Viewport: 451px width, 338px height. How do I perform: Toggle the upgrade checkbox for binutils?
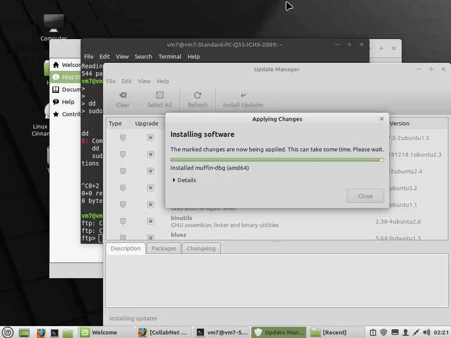151,221
